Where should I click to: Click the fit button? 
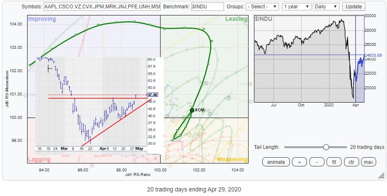coord(333,162)
